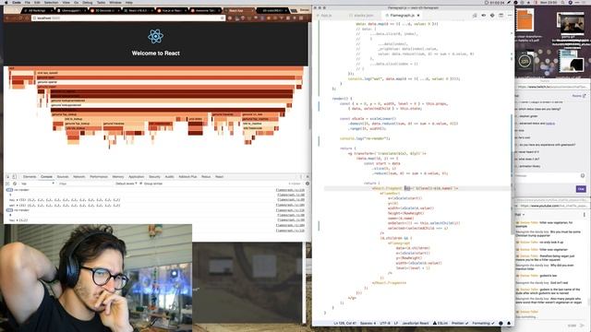Screen dimensions: 591x332
Task: Click the notifications bell in status bar
Action: pyautogui.click(x=509, y=324)
